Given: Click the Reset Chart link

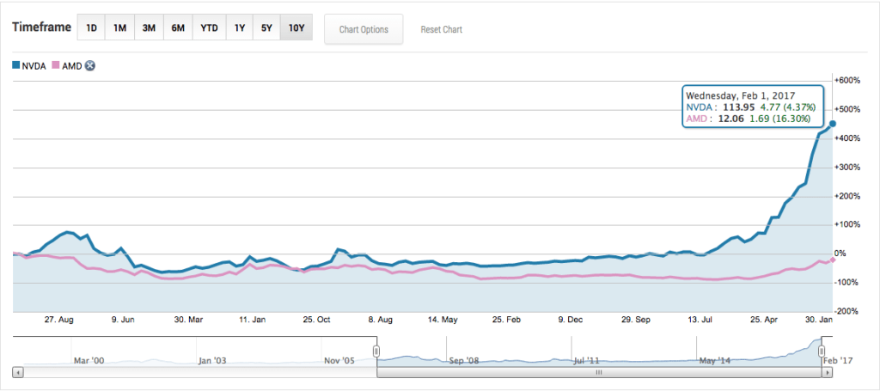Looking at the screenshot, I should click(441, 29).
